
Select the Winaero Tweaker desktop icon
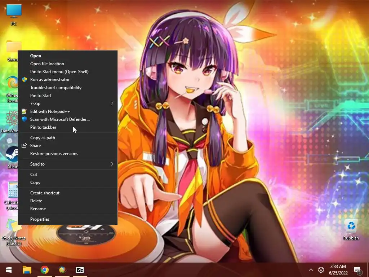12,89
